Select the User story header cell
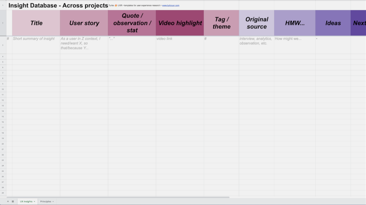Viewport: 366px width, 205px height. pyautogui.click(x=84, y=23)
